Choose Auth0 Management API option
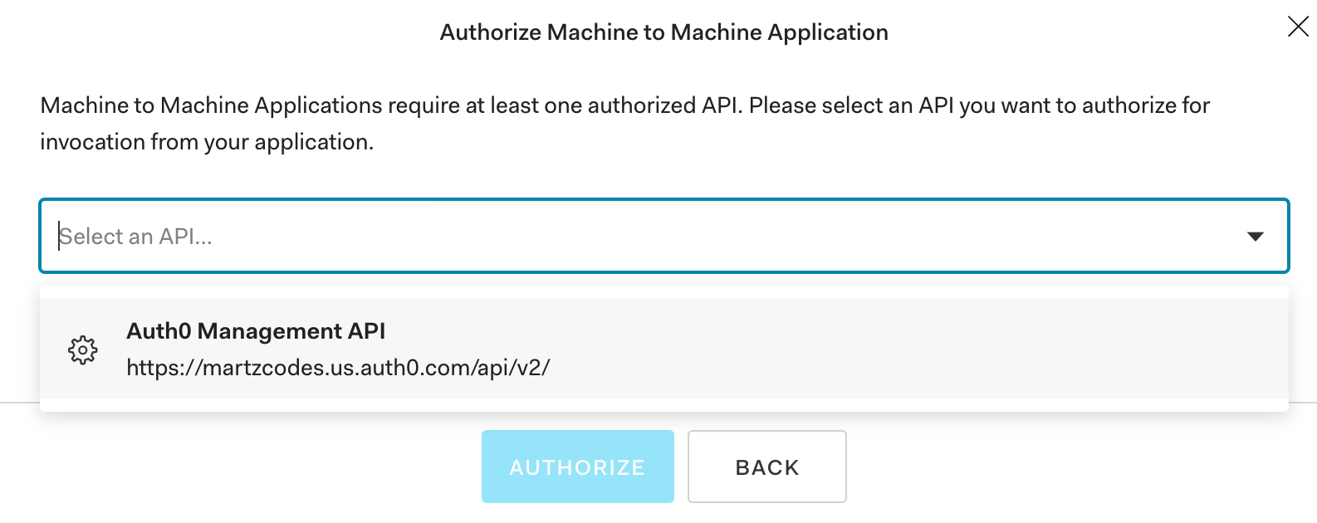The width and height of the screenshot is (1317, 523). pyautogui.click(x=663, y=349)
